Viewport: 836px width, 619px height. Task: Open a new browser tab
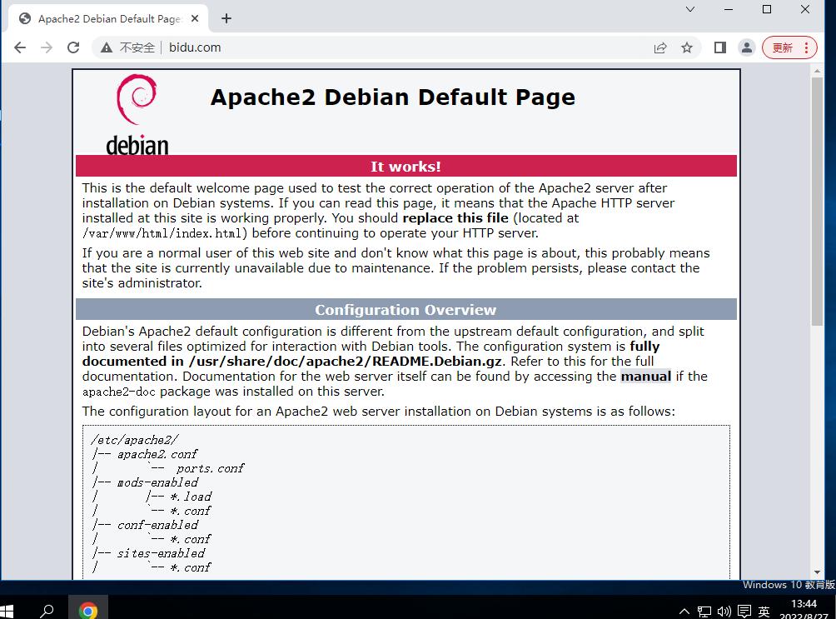pyautogui.click(x=226, y=18)
